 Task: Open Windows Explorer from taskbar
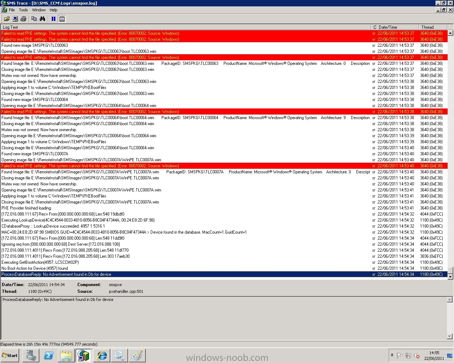[x=66, y=356]
